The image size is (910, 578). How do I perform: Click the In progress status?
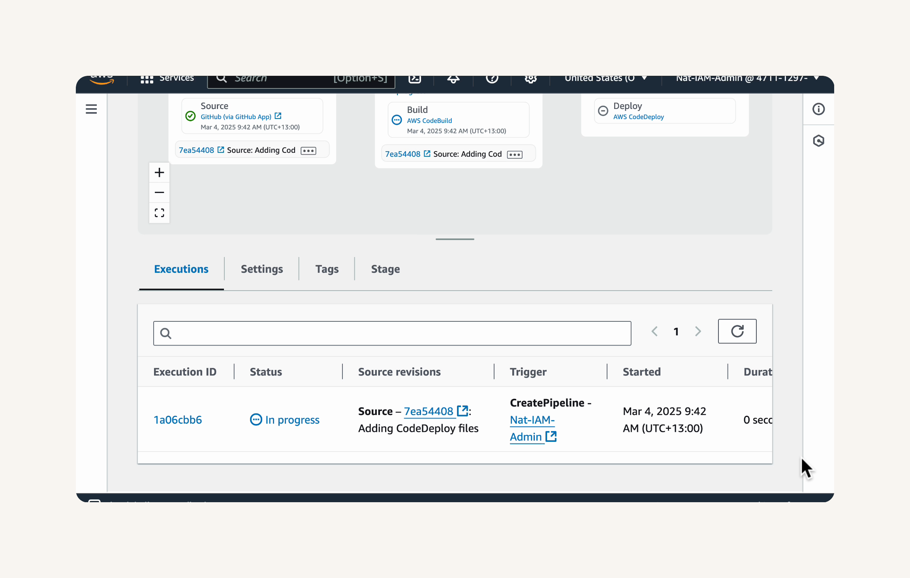285,420
